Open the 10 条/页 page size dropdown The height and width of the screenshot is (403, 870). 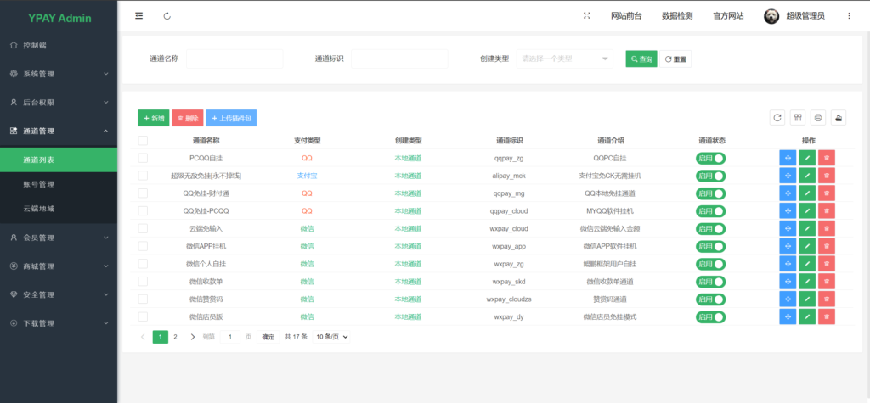pyautogui.click(x=331, y=337)
